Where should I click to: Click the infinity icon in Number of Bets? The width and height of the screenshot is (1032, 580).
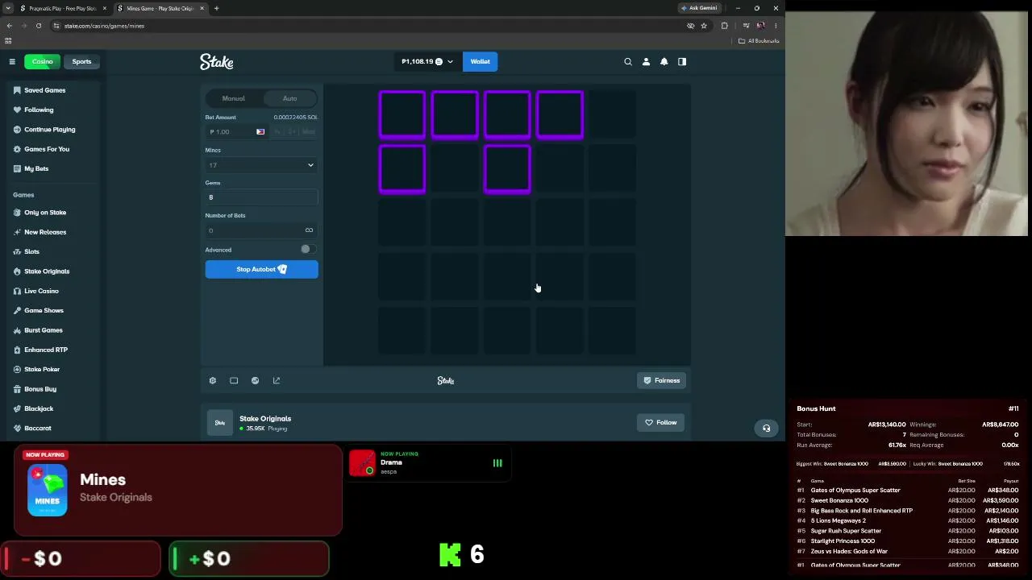[x=309, y=230]
